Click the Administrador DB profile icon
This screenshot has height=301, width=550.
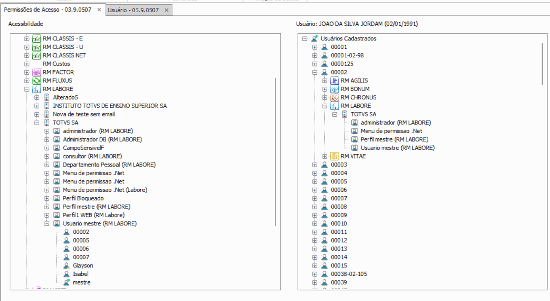click(56, 140)
